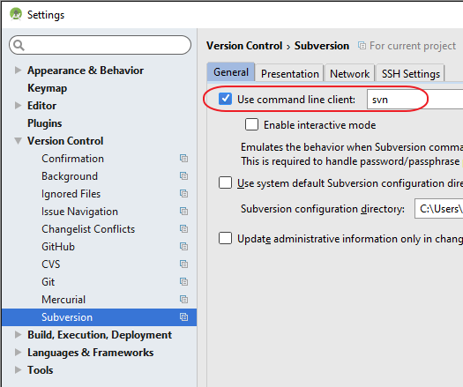Click the project-level icon beside Background

click(183, 176)
